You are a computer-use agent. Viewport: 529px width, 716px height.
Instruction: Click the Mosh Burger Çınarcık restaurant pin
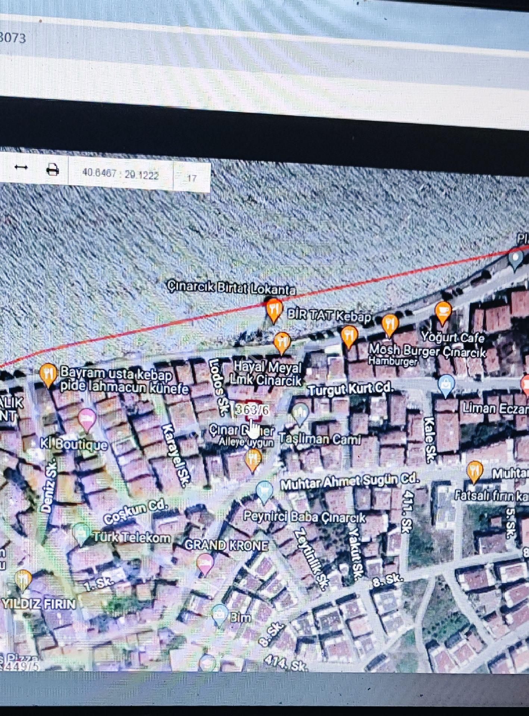390,326
